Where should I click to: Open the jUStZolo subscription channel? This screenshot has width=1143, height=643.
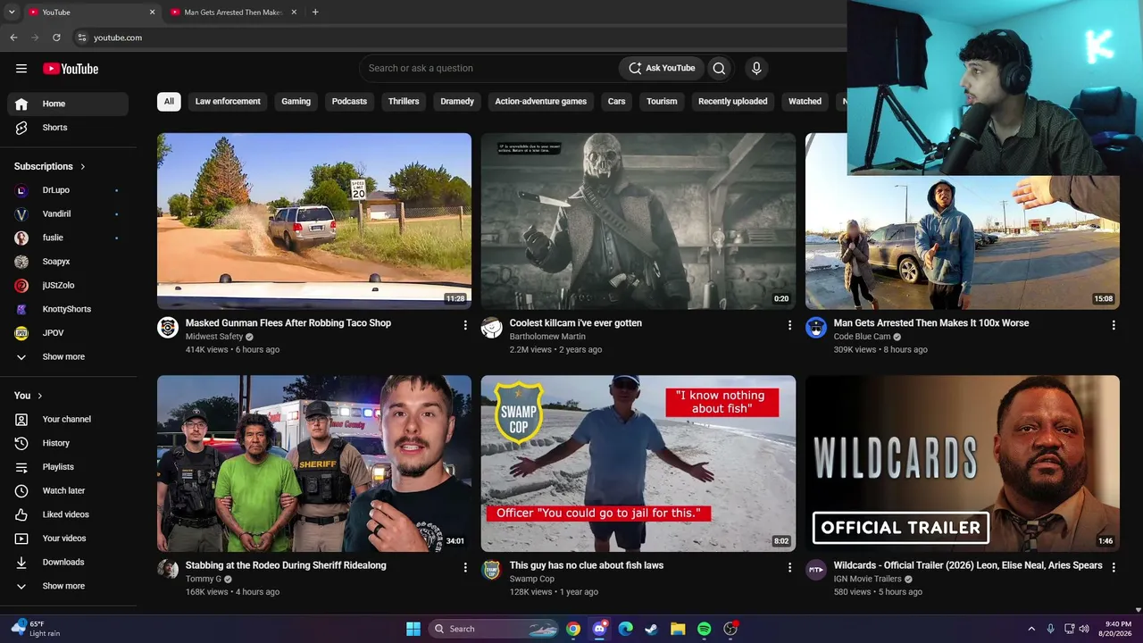tap(68, 286)
